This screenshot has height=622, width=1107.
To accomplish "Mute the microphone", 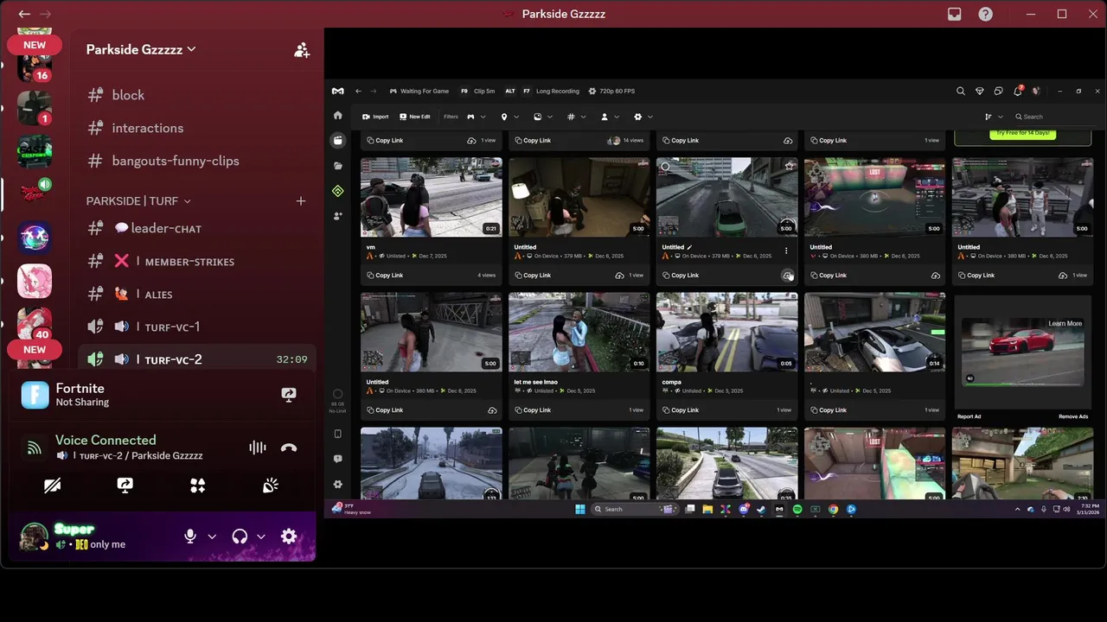I will (x=190, y=536).
